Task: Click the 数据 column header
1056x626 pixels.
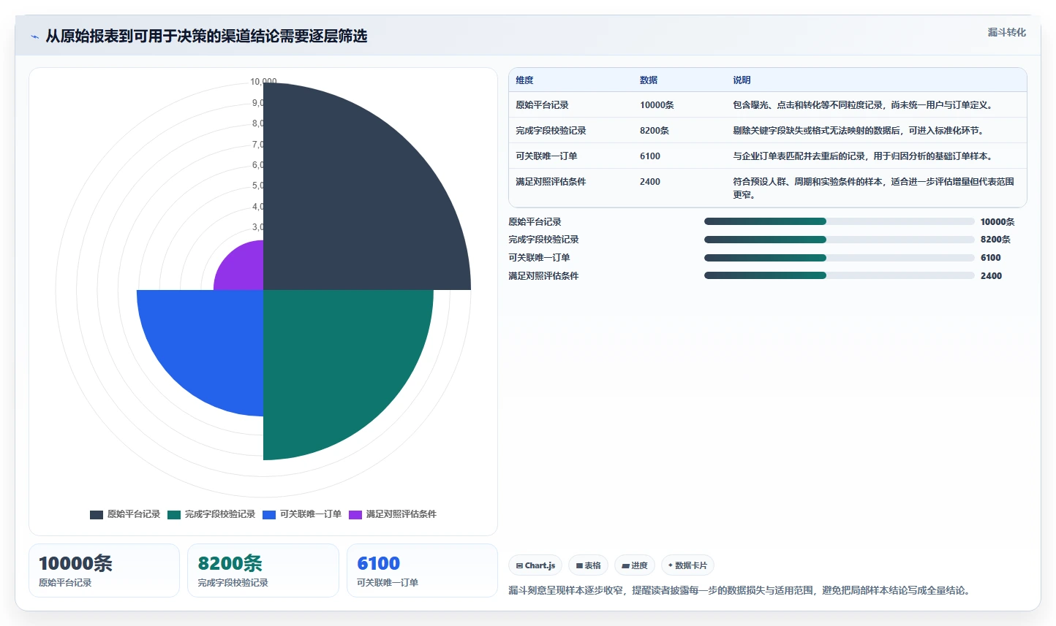Action: pyautogui.click(x=649, y=80)
